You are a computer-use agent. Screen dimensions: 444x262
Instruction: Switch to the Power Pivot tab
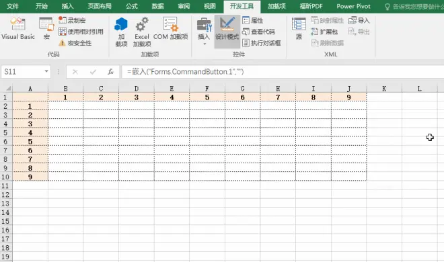coord(353,6)
